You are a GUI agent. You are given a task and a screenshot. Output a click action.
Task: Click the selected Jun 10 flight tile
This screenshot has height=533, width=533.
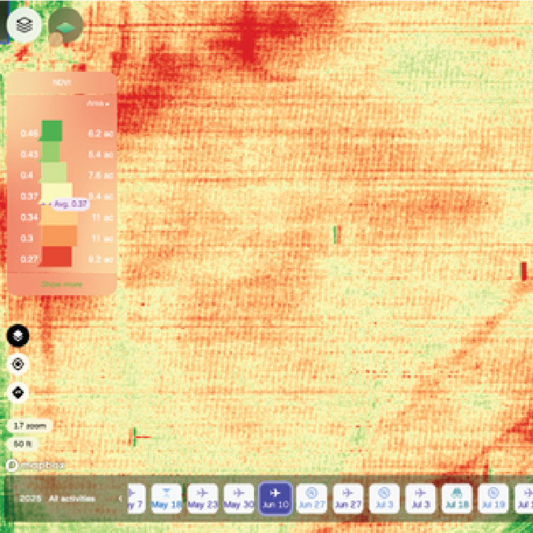(x=275, y=498)
